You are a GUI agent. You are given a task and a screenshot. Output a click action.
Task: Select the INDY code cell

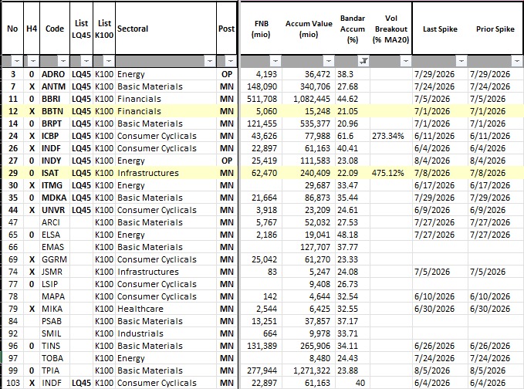(55, 161)
